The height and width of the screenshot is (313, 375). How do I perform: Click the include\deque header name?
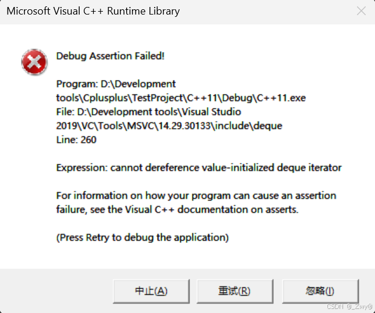249,126
